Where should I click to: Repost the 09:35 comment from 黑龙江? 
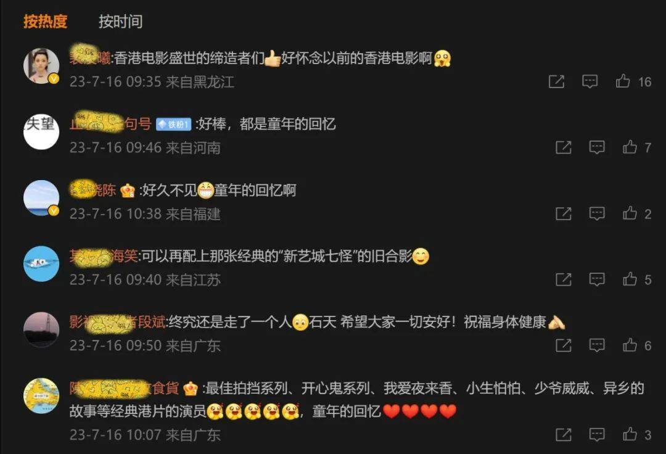[556, 81]
